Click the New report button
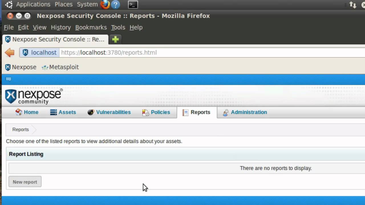Image resolution: width=365 pixels, height=205 pixels. pyautogui.click(x=25, y=182)
